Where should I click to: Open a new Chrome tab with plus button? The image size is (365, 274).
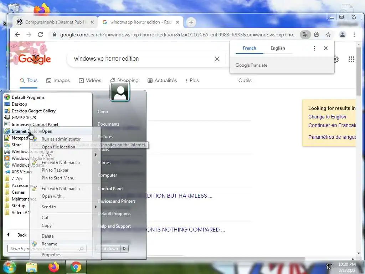(191, 22)
